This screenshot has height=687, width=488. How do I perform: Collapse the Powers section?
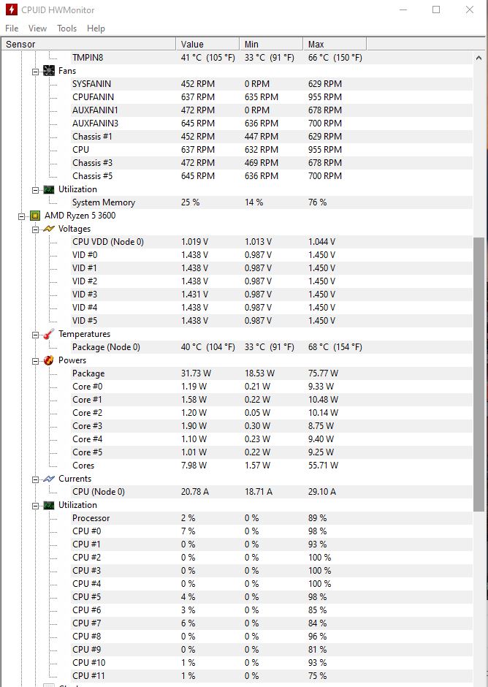[35, 361]
